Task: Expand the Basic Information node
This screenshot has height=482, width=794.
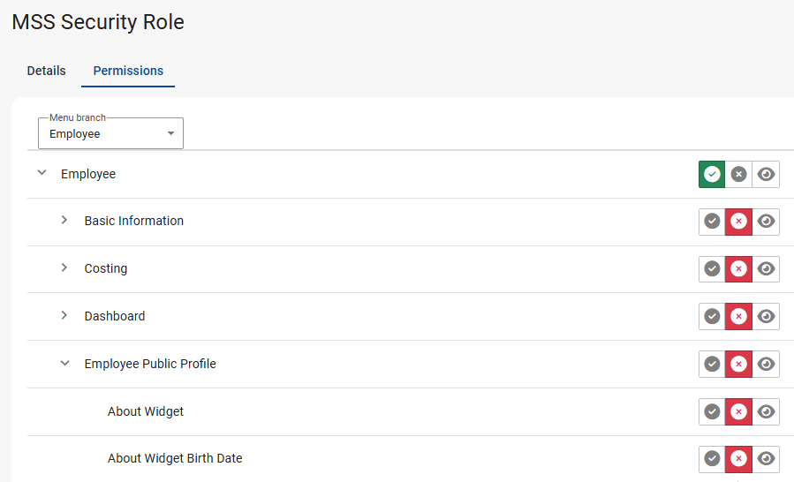Action: pyautogui.click(x=64, y=220)
